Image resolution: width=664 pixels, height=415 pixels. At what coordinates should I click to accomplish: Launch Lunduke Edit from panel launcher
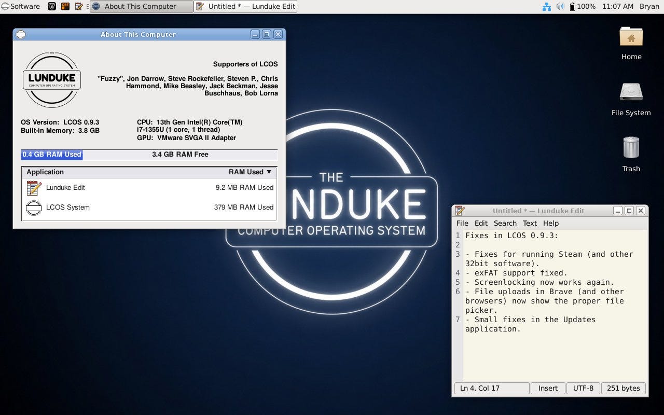[x=79, y=6]
